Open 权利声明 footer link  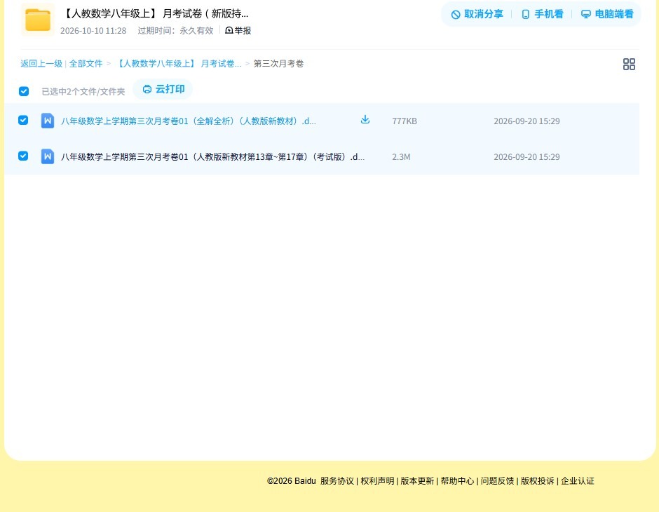tap(377, 481)
